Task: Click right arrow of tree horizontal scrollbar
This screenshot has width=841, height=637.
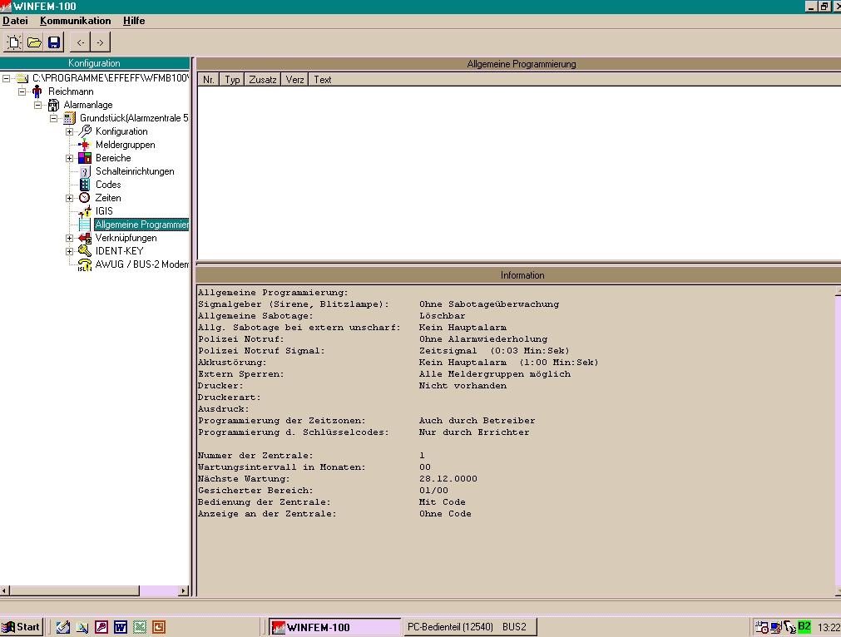Action: (x=185, y=591)
